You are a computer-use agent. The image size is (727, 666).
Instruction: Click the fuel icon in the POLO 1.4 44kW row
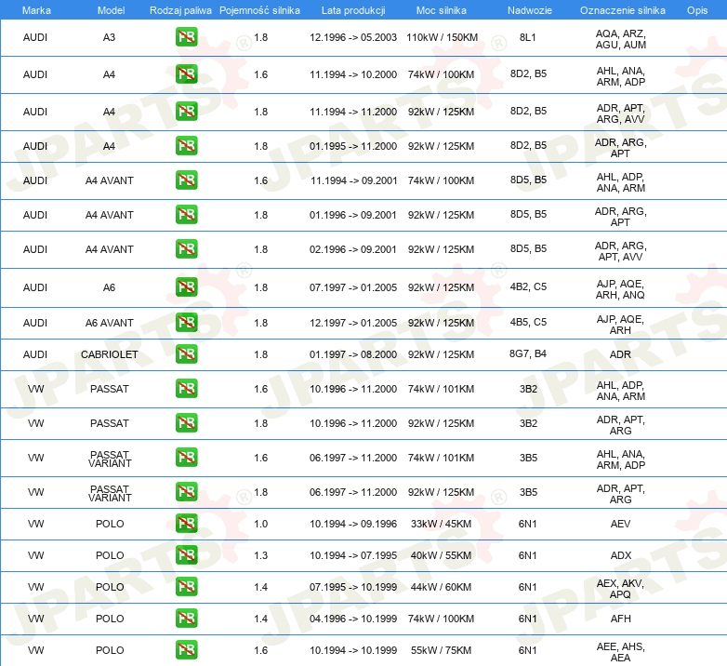coord(186,587)
